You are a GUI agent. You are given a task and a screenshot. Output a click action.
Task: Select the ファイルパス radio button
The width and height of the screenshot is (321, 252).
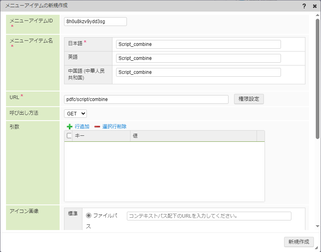coord(89,216)
